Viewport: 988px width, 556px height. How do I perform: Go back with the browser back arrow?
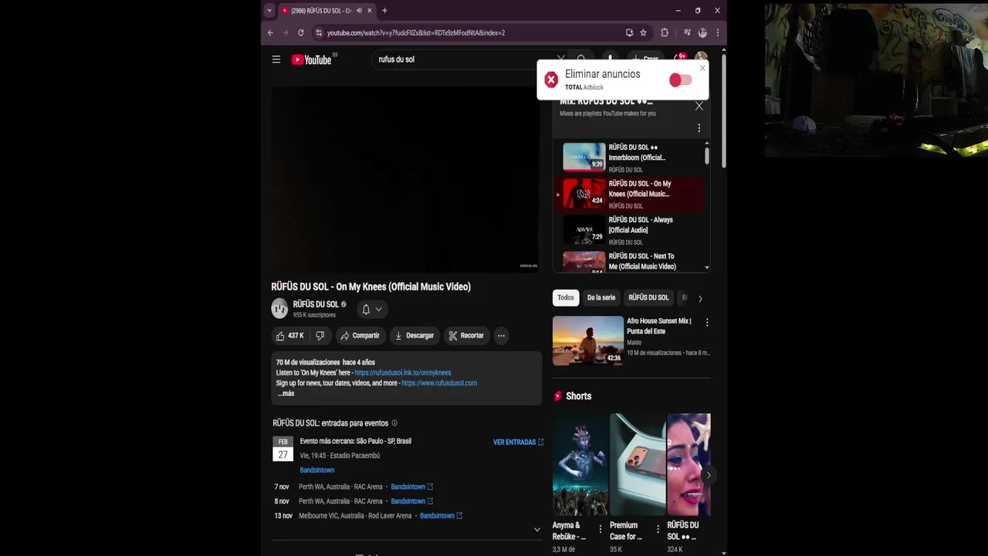point(270,32)
